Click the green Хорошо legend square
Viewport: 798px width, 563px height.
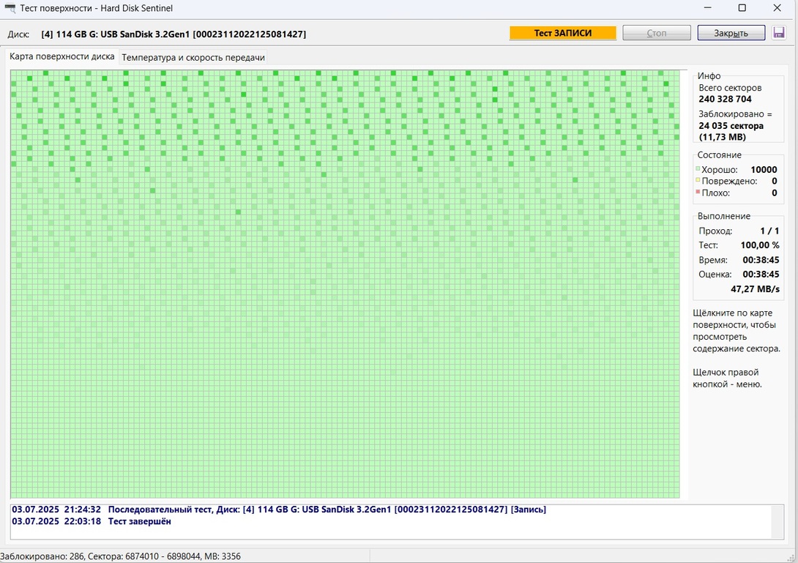tap(698, 169)
